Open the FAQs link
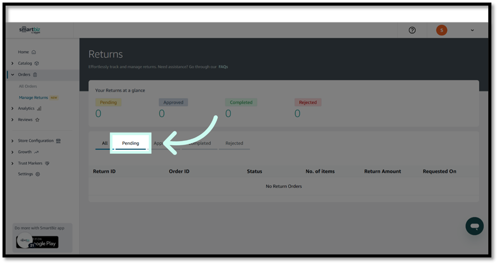The image size is (498, 264). 223,67
